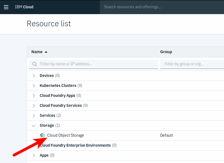Click the IBM Cloud logo link
The height and width of the screenshot is (163, 224).
24,7
